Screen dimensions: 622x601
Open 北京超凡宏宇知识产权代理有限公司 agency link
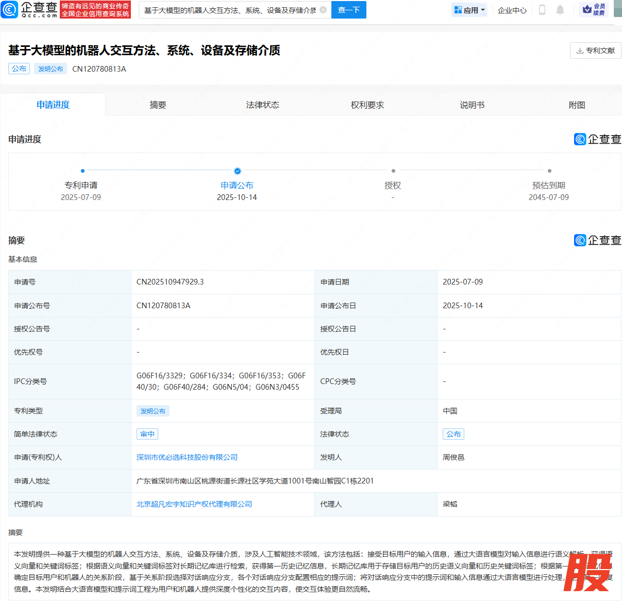(194, 504)
